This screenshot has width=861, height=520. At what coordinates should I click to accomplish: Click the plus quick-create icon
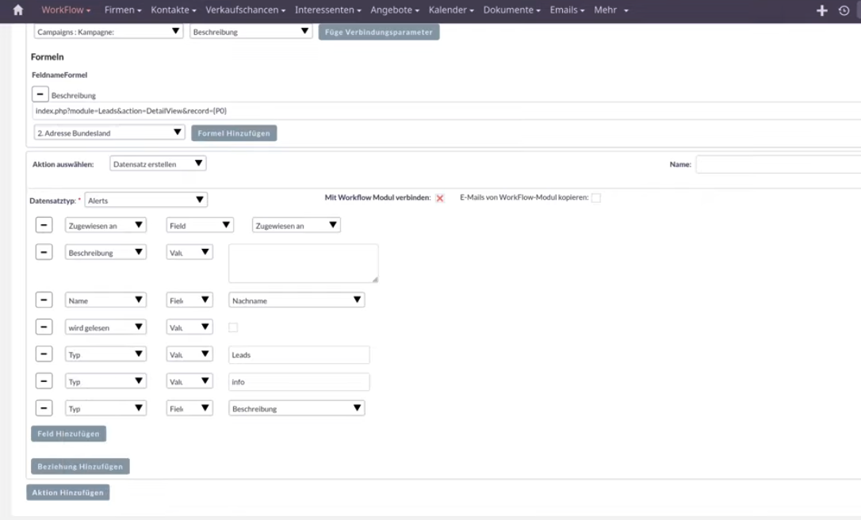pos(822,10)
